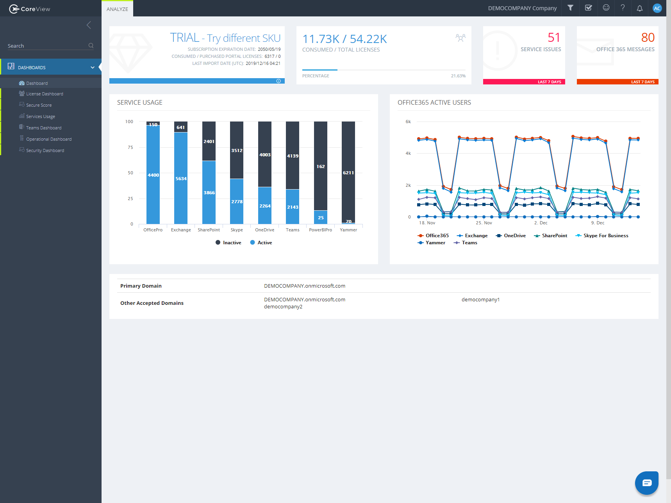
Task: Click Exchange active bar 5634
Action: pos(181,178)
